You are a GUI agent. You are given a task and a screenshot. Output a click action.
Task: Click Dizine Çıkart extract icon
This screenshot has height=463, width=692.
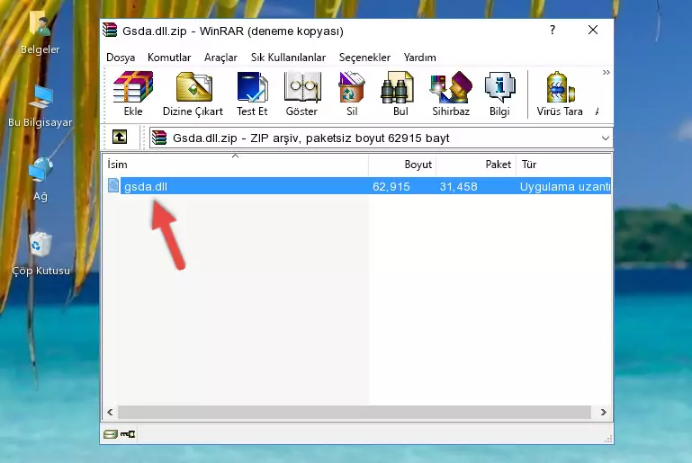coord(193,93)
